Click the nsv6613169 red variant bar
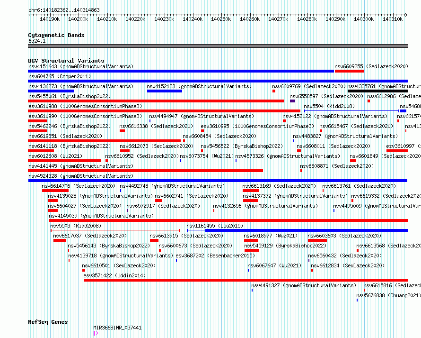 pos(251,191)
